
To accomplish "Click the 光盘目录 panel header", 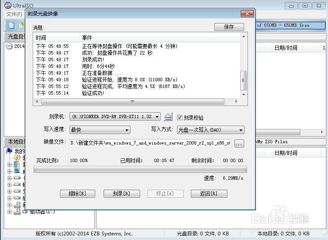I will tap(15, 37).
